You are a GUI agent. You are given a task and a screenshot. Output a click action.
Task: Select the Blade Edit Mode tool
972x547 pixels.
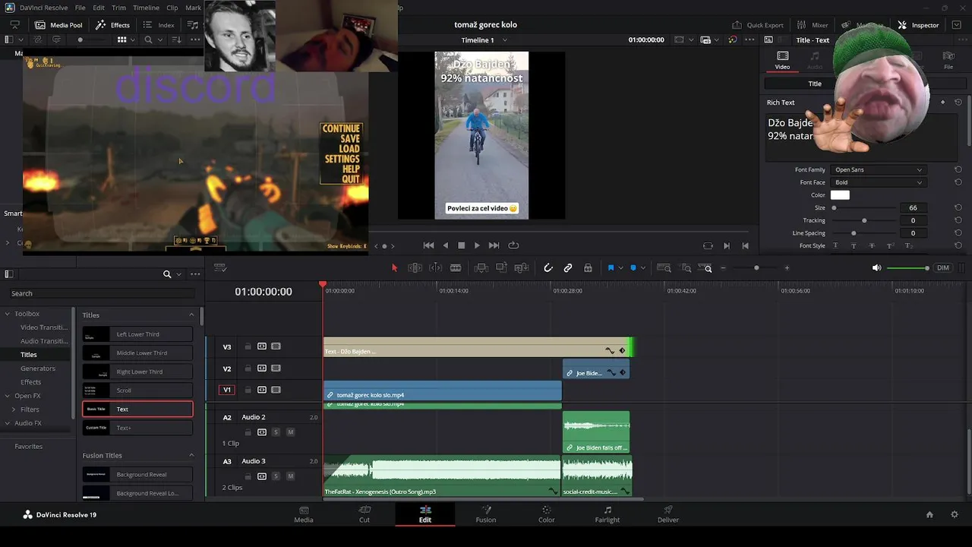point(456,268)
